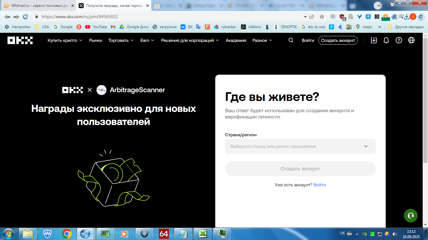Screen dimensions: 428x240
Task: Open Excel from the taskbar
Action: [203, 234]
